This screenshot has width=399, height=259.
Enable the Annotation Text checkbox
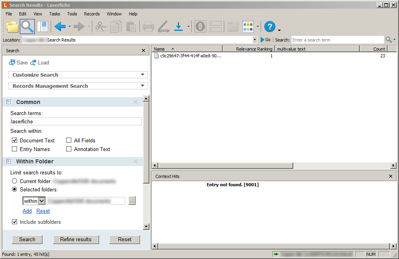[69, 149]
